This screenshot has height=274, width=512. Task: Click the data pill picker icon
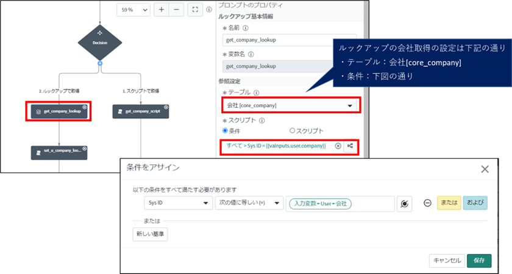(404, 204)
